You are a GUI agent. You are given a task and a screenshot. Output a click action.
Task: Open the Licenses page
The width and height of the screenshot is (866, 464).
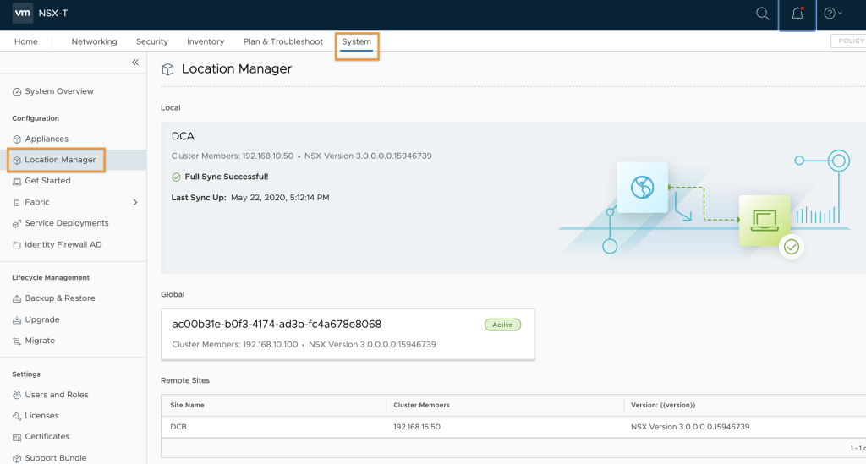click(41, 416)
